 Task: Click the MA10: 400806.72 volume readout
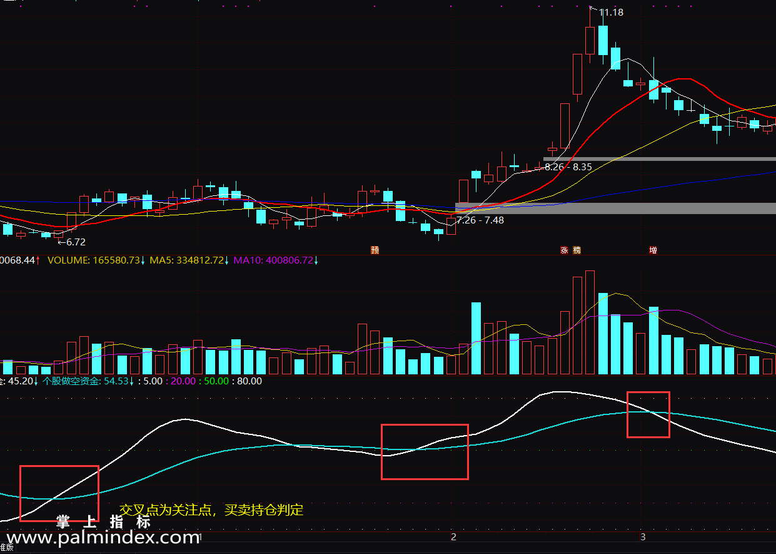point(273,260)
